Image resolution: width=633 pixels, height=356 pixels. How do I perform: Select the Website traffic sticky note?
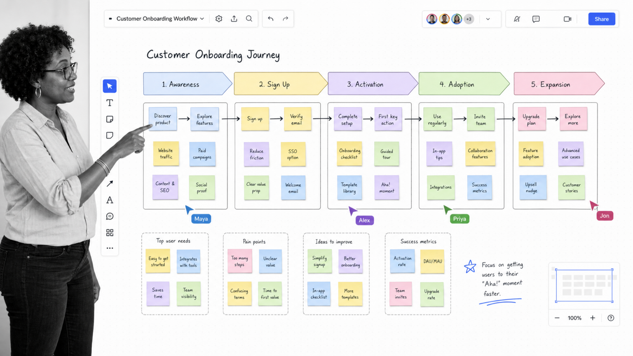(x=166, y=154)
